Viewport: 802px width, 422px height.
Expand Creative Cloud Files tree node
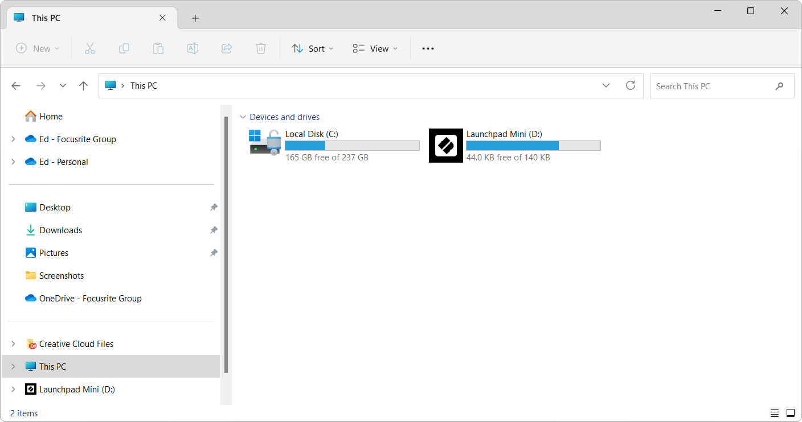click(13, 344)
